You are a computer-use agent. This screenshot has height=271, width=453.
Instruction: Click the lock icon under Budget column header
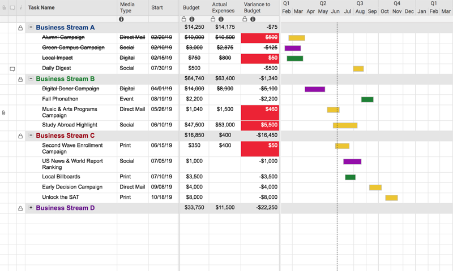pos(184,19)
